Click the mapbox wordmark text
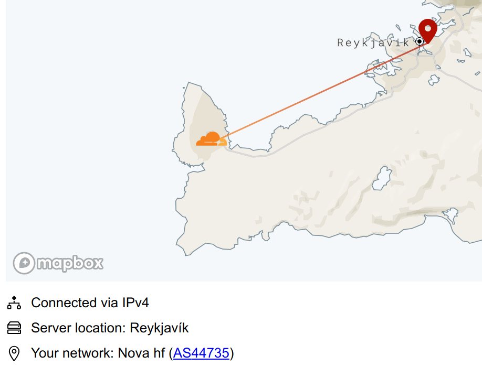 point(70,263)
